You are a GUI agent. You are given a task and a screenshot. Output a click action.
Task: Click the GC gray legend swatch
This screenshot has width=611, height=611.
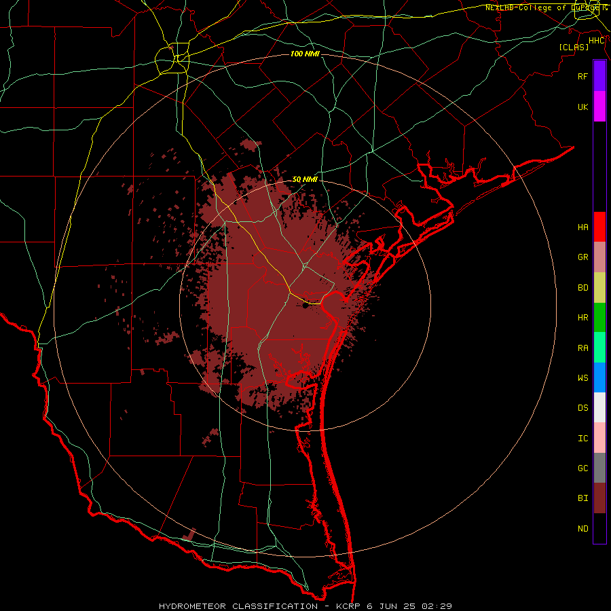coord(599,468)
